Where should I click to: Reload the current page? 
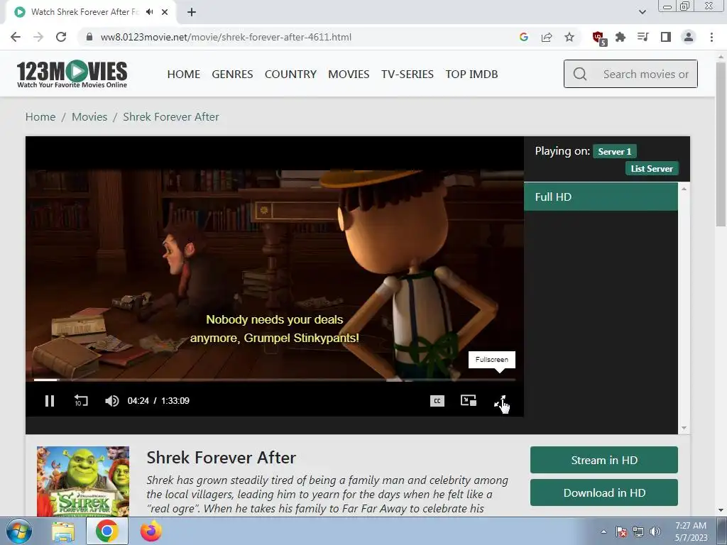(x=61, y=37)
